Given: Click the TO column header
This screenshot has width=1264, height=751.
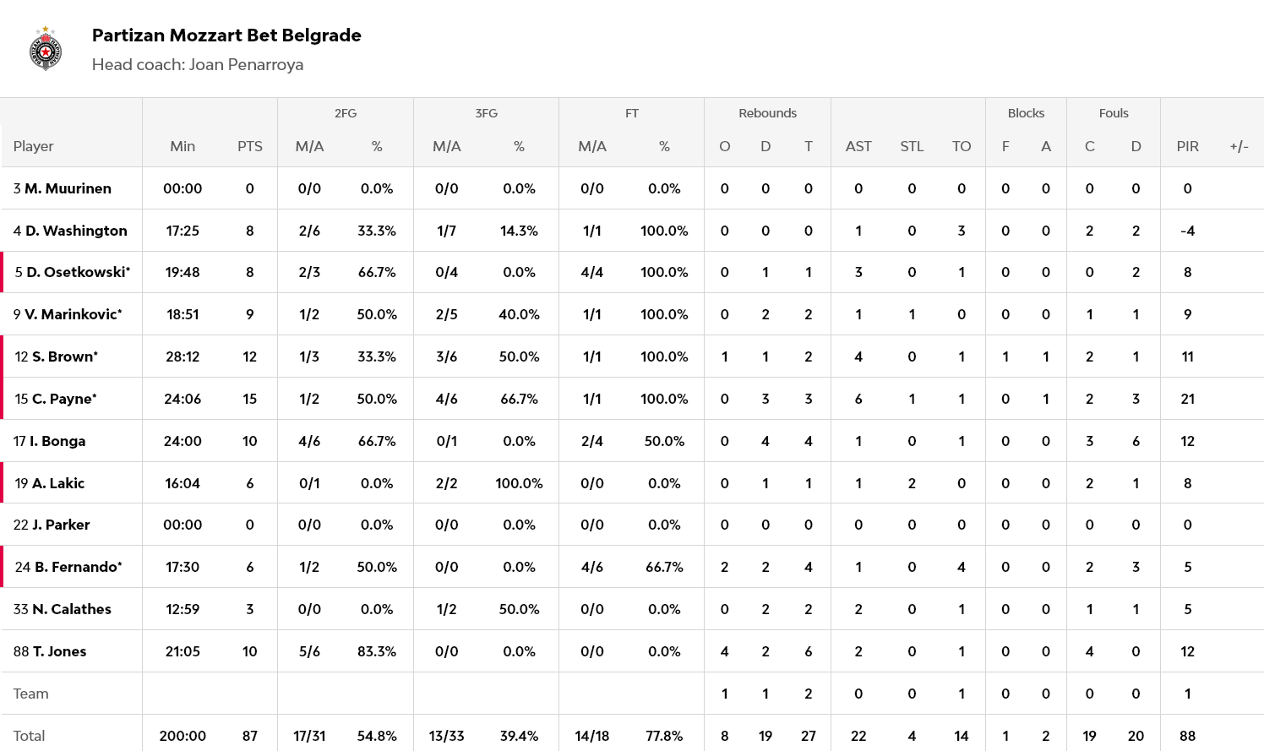Looking at the screenshot, I should tap(961, 146).
